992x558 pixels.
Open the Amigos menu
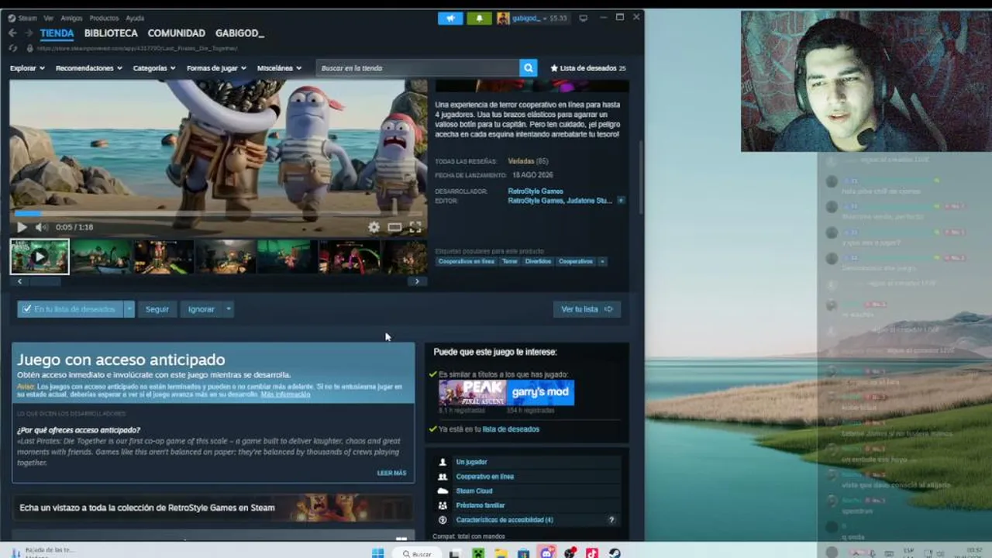tap(71, 18)
